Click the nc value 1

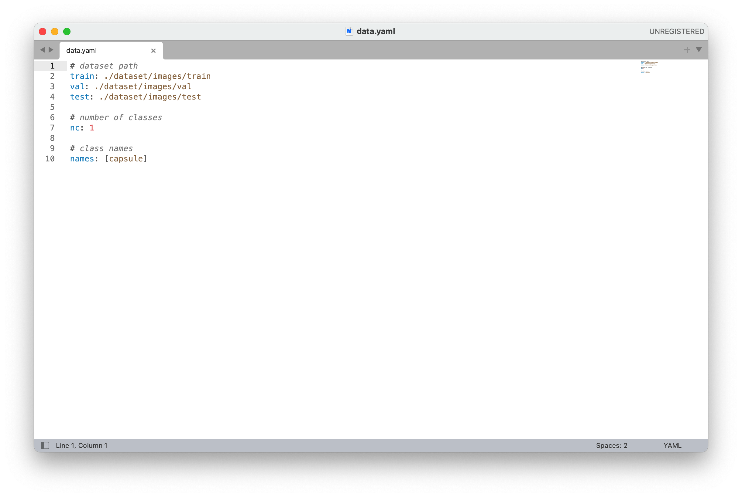92,128
